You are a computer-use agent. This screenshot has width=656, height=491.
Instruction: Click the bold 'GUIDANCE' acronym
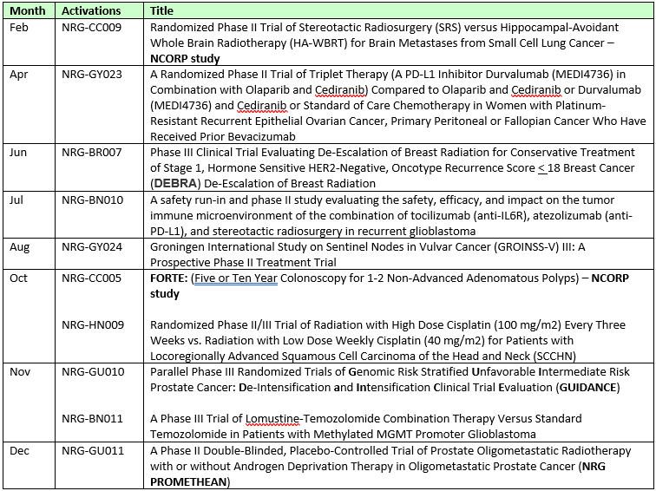tap(588, 387)
